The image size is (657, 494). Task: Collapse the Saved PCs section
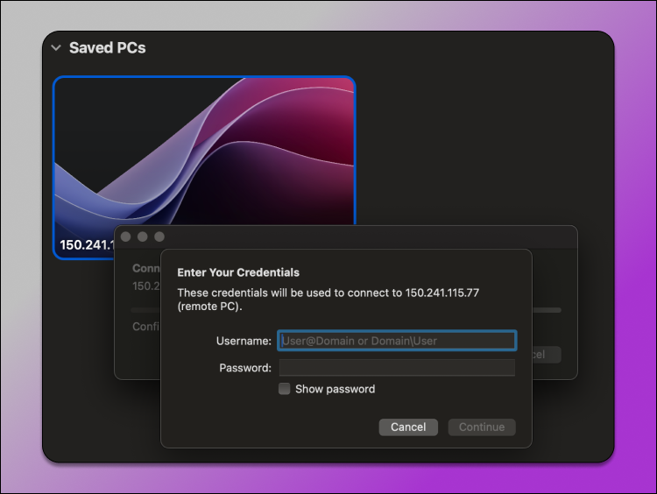point(56,48)
